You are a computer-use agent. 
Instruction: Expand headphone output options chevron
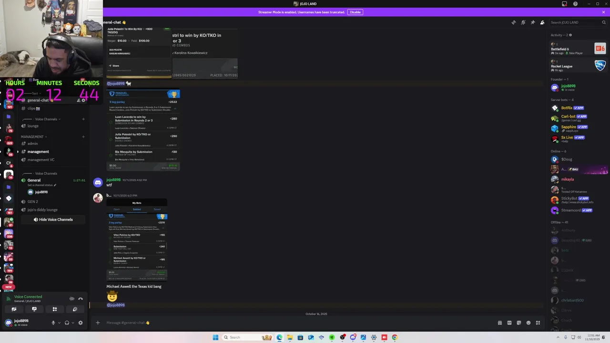point(72,323)
